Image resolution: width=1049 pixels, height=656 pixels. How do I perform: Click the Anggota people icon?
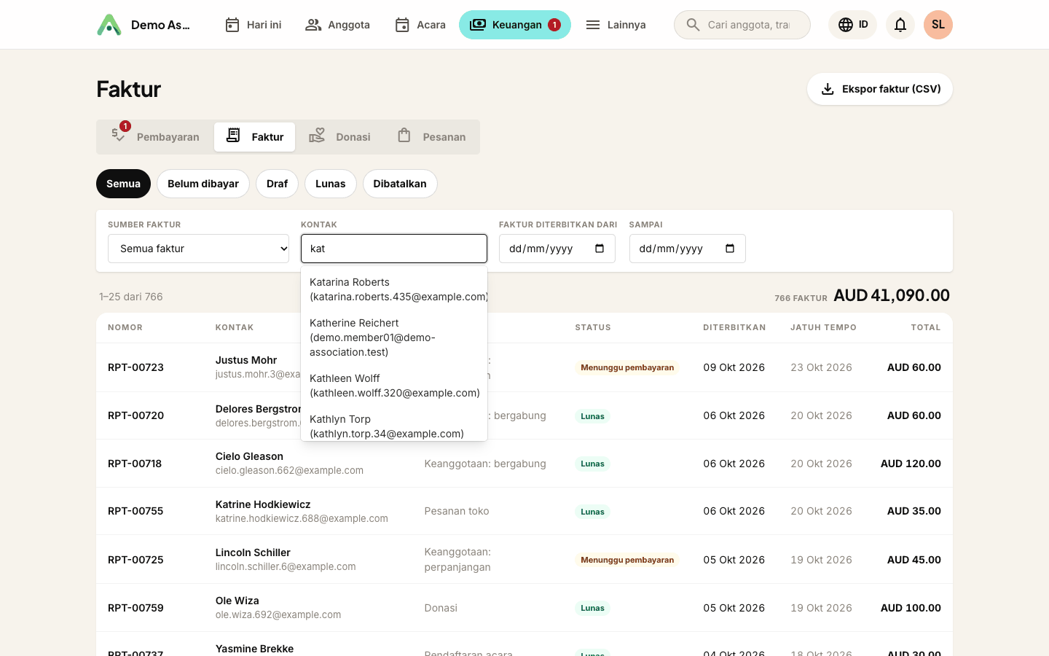pos(313,25)
